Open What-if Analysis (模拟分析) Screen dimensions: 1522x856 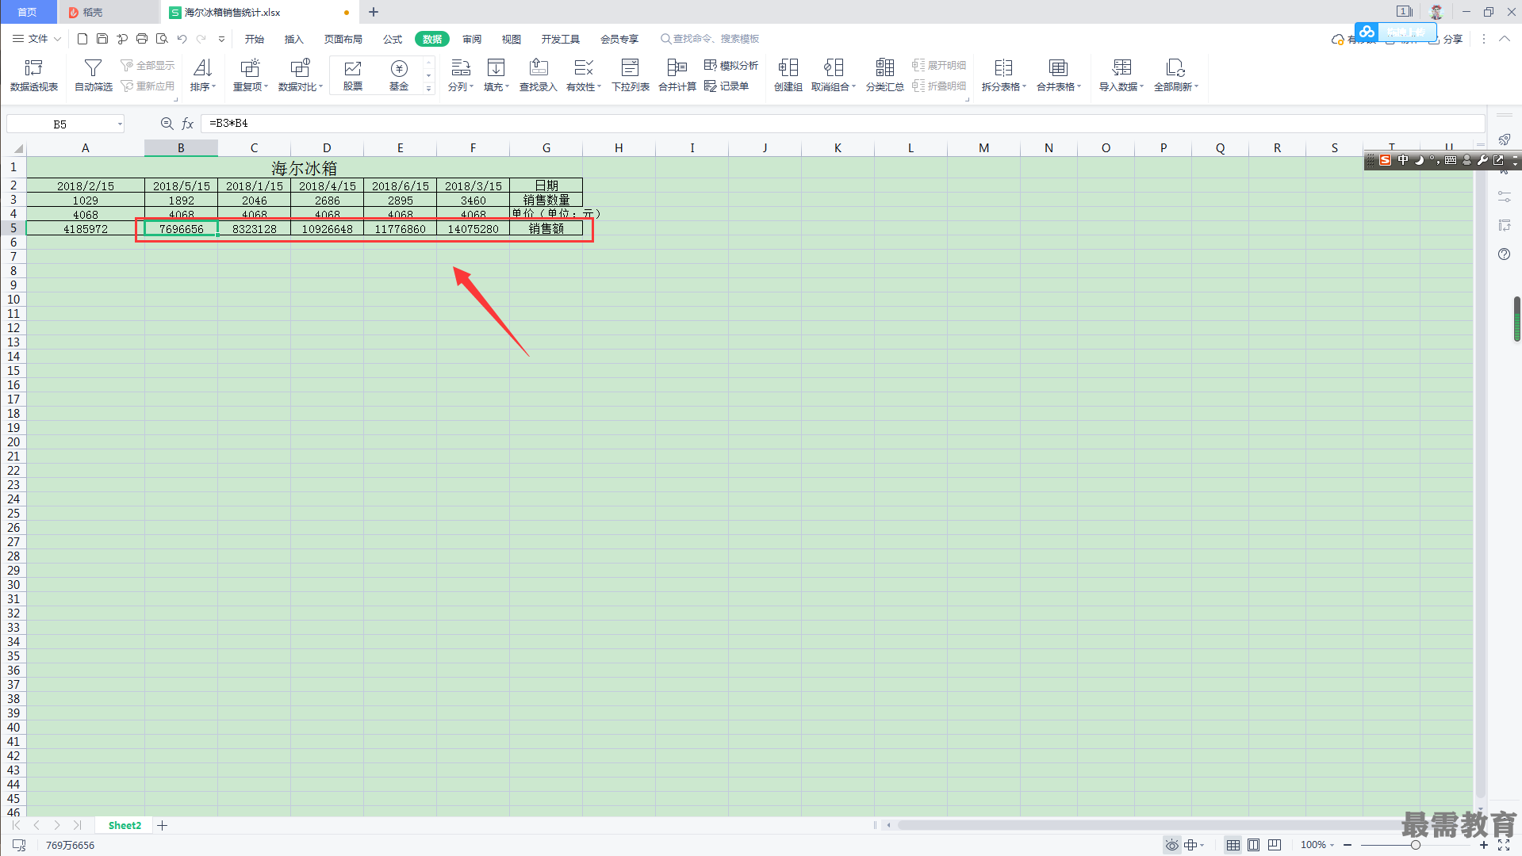pyautogui.click(x=731, y=65)
